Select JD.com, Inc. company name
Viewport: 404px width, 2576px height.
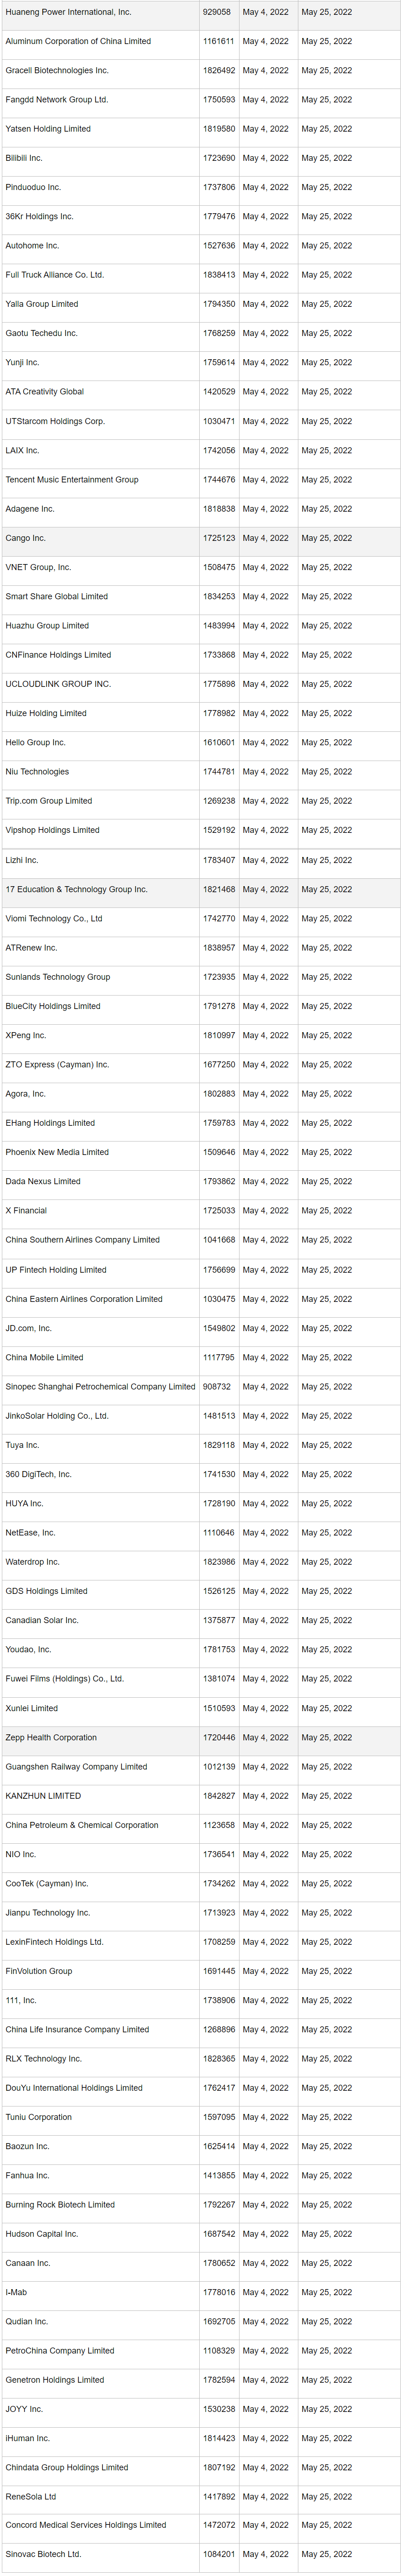pyautogui.click(x=29, y=1328)
